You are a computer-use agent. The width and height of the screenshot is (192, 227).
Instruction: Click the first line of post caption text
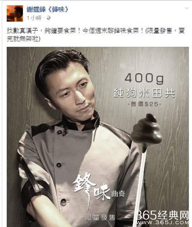click(x=96, y=31)
